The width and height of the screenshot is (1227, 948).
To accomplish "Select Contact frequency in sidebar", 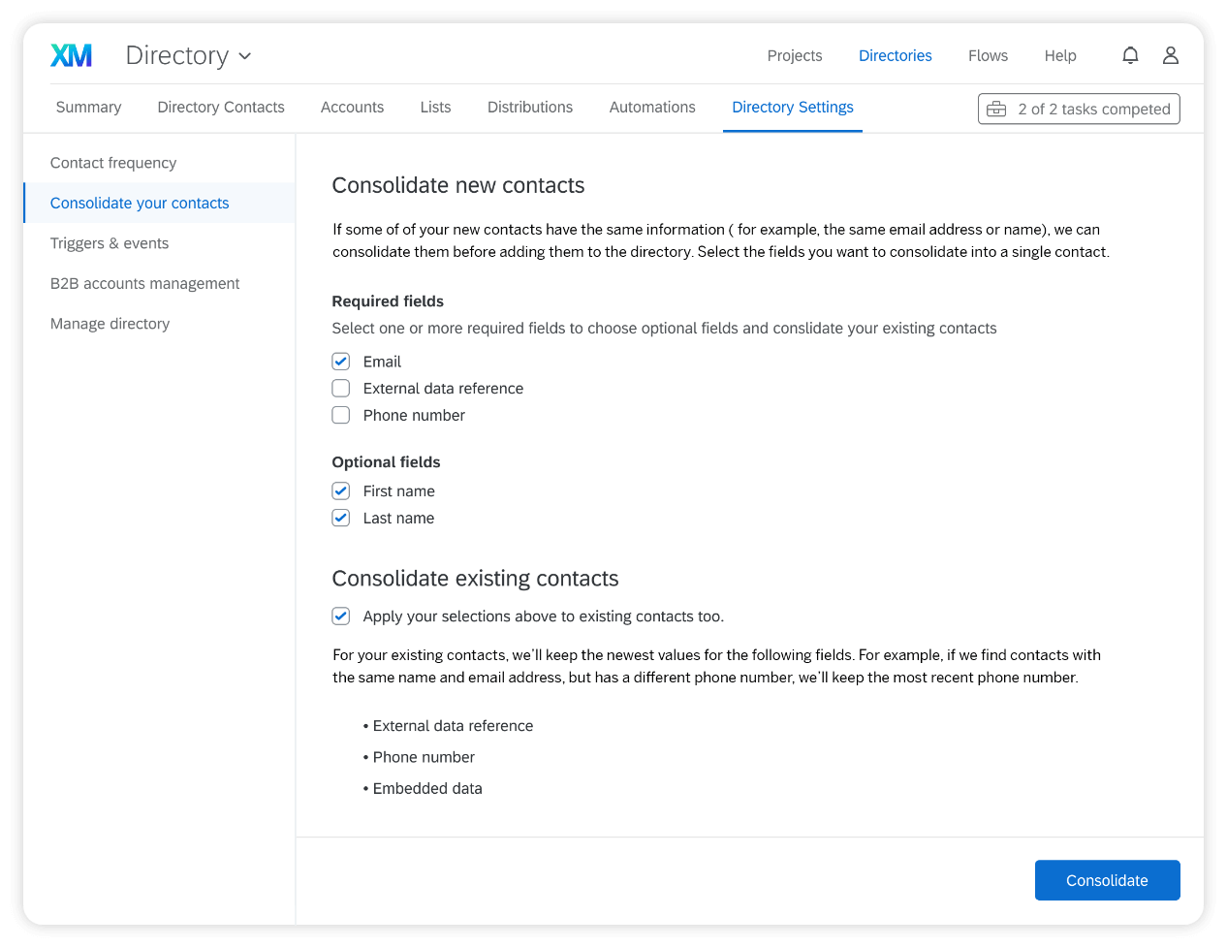I will pos(113,163).
